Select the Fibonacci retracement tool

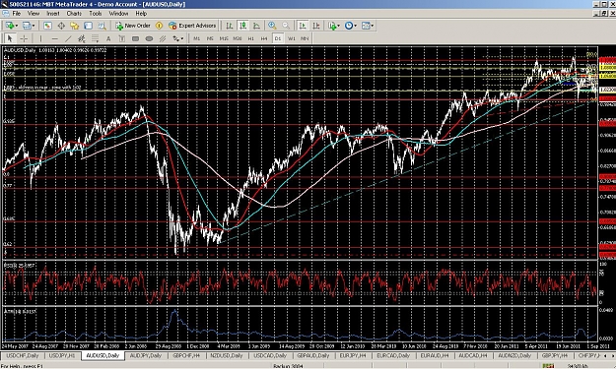[x=95, y=38]
